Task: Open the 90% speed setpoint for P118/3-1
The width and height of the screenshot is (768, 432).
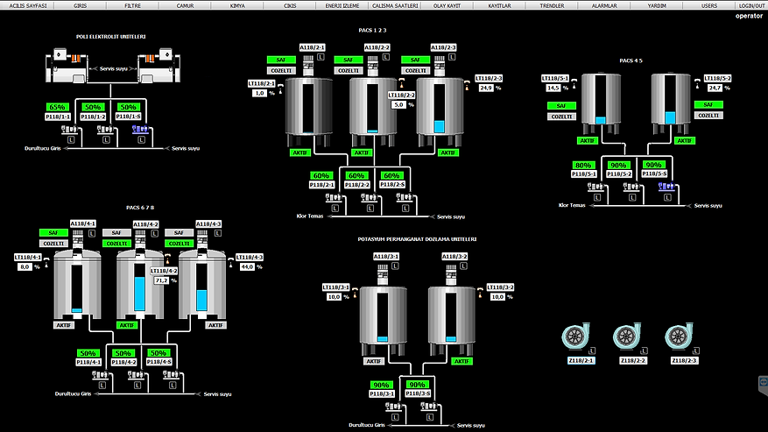Action: point(382,384)
